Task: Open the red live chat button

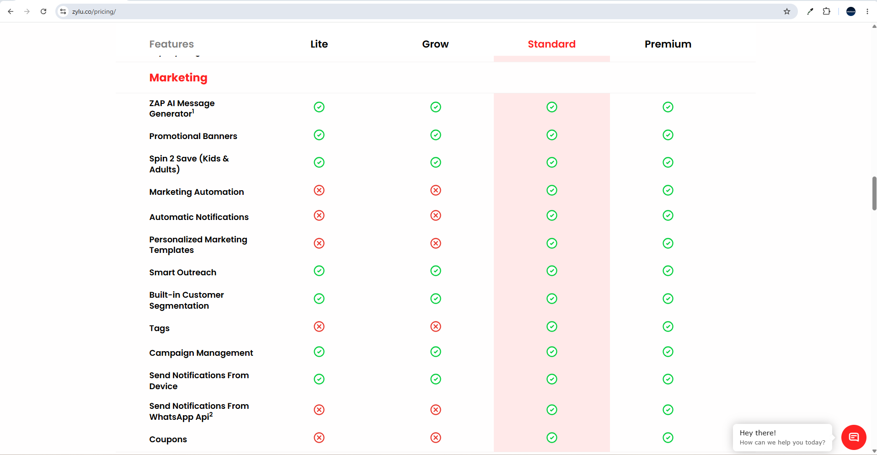Action: click(x=854, y=437)
